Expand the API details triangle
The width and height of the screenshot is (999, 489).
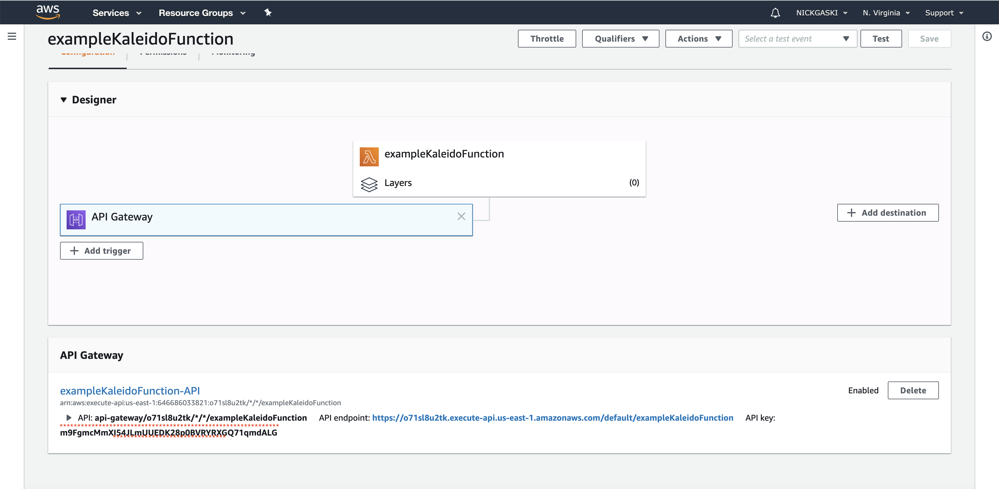click(69, 418)
